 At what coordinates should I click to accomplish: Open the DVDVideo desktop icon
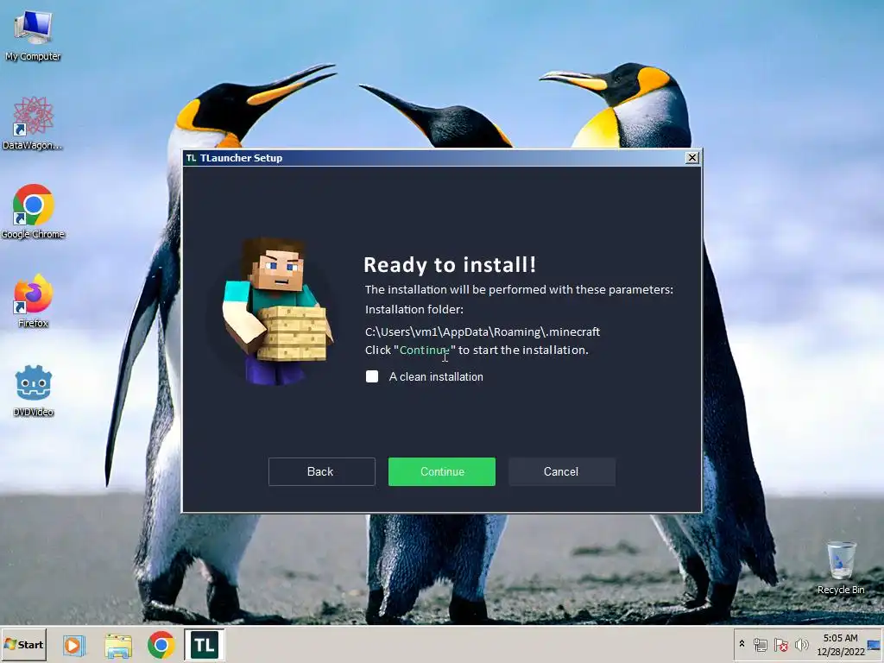(x=33, y=390)
